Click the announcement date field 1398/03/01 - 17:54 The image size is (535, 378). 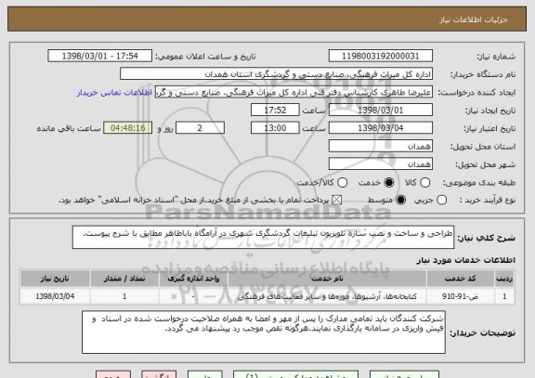tap(100, 56)
